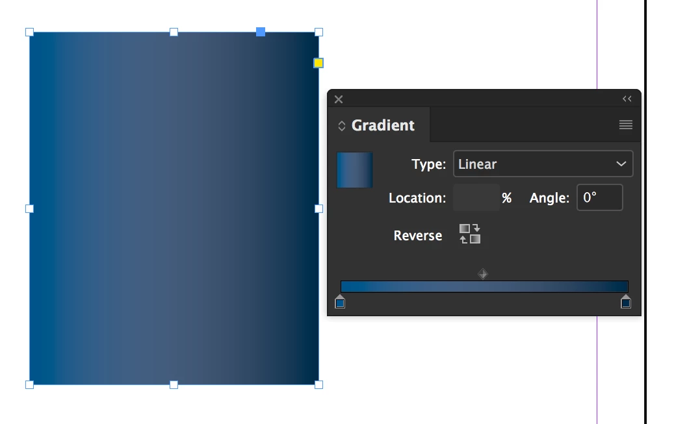Click the Location: label
The width and height of the screenshot is (687, 424).
[x=417, y=198]
